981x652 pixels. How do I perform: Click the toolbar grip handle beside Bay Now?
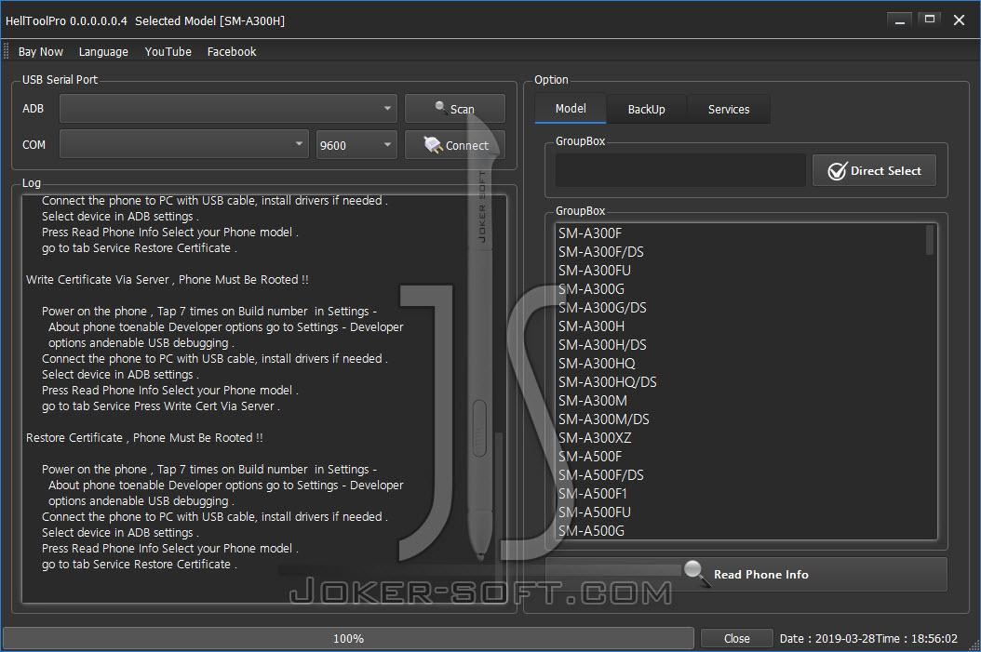pos(7,50)
